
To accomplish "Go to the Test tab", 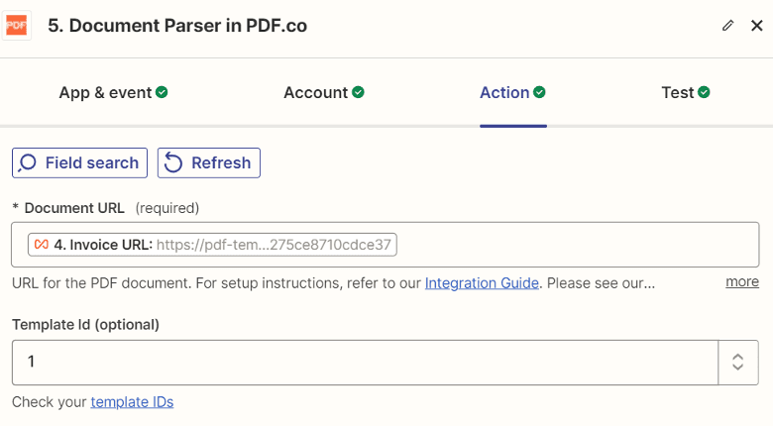I will click(x=685, y=93).
